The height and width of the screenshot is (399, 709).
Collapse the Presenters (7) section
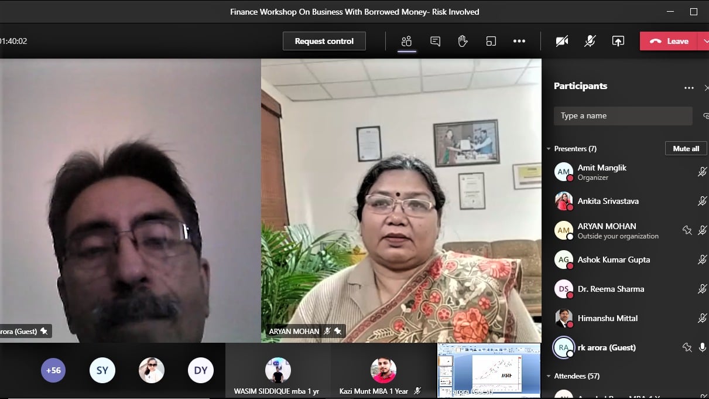pyautogui.click(x=549, y=149)
